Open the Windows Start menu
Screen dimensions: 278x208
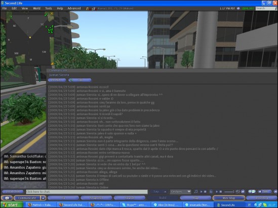(11, 205)
